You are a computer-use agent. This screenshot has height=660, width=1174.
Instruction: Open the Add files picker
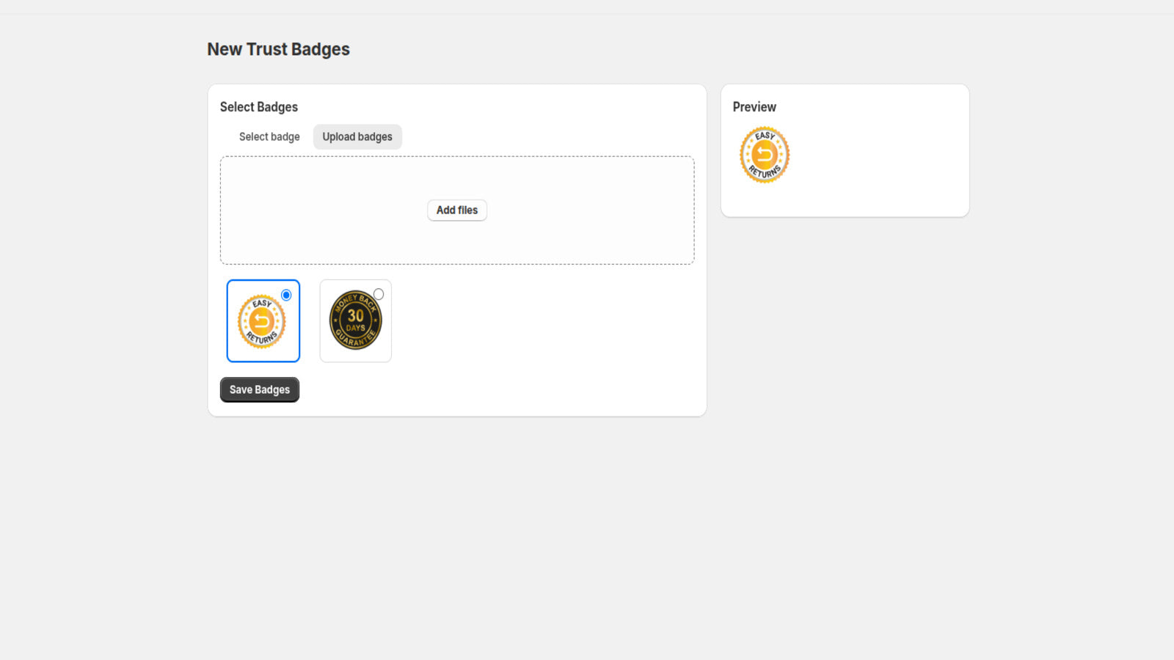pyautogui.click(x=456, y=210)
